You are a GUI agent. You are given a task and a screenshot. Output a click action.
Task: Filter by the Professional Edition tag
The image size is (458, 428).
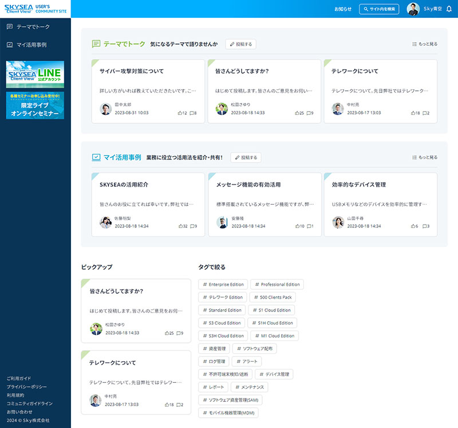(277, 284)
